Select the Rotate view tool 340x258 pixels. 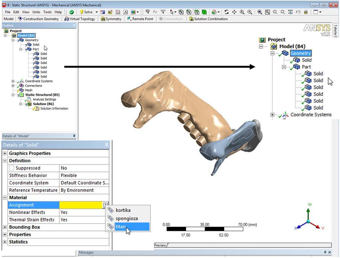coord(226,12)
